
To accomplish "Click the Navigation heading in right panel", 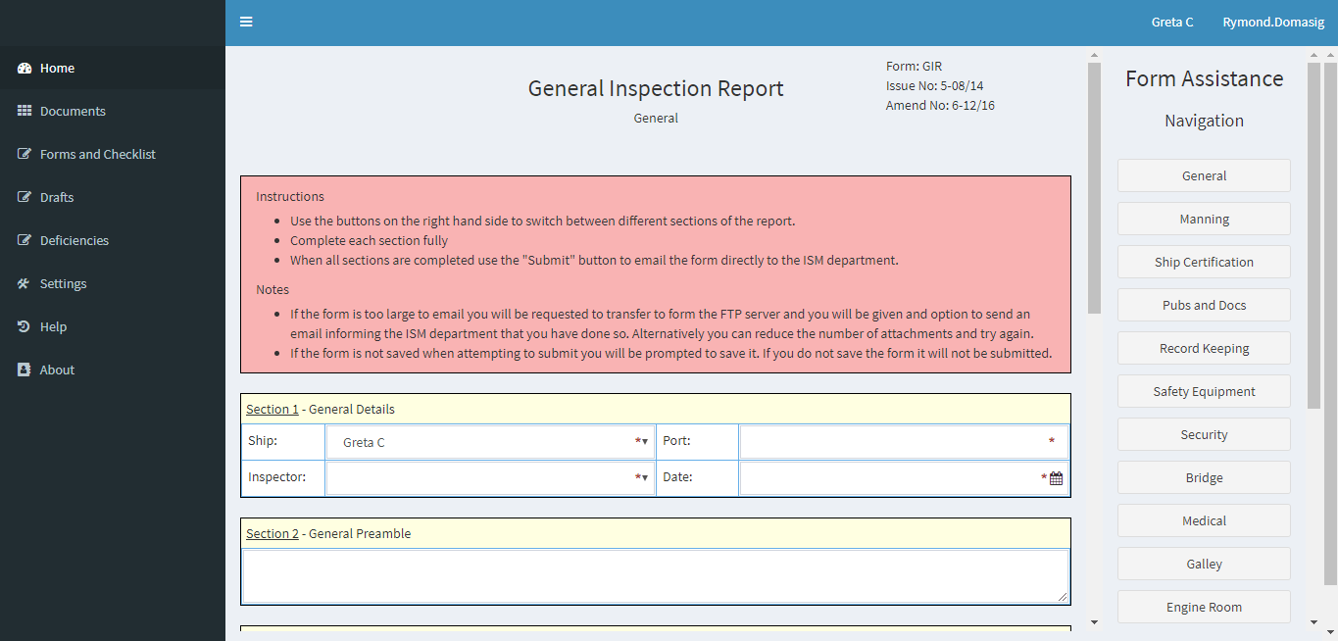I will [1204, 121].
